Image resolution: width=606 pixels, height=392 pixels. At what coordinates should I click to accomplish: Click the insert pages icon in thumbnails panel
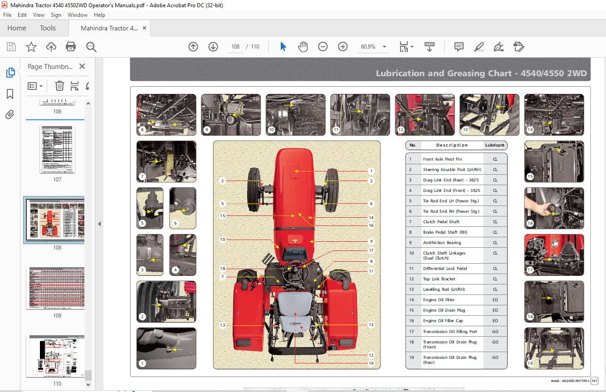tap(74, 86)
